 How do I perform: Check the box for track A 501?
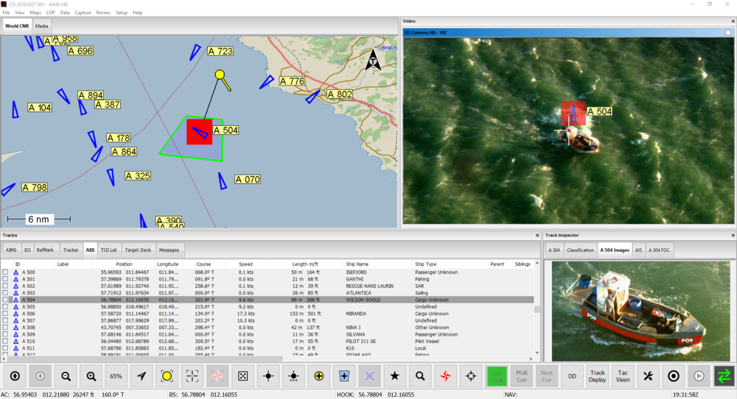click(6, 279)
